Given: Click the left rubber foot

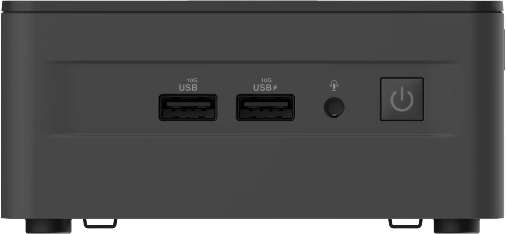Looking at the screenshot, I should pos(48,226).
